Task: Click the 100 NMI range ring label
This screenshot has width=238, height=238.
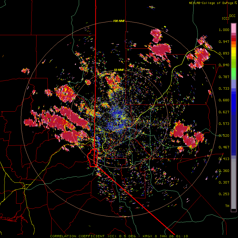Action: click(x=119, y=21)
